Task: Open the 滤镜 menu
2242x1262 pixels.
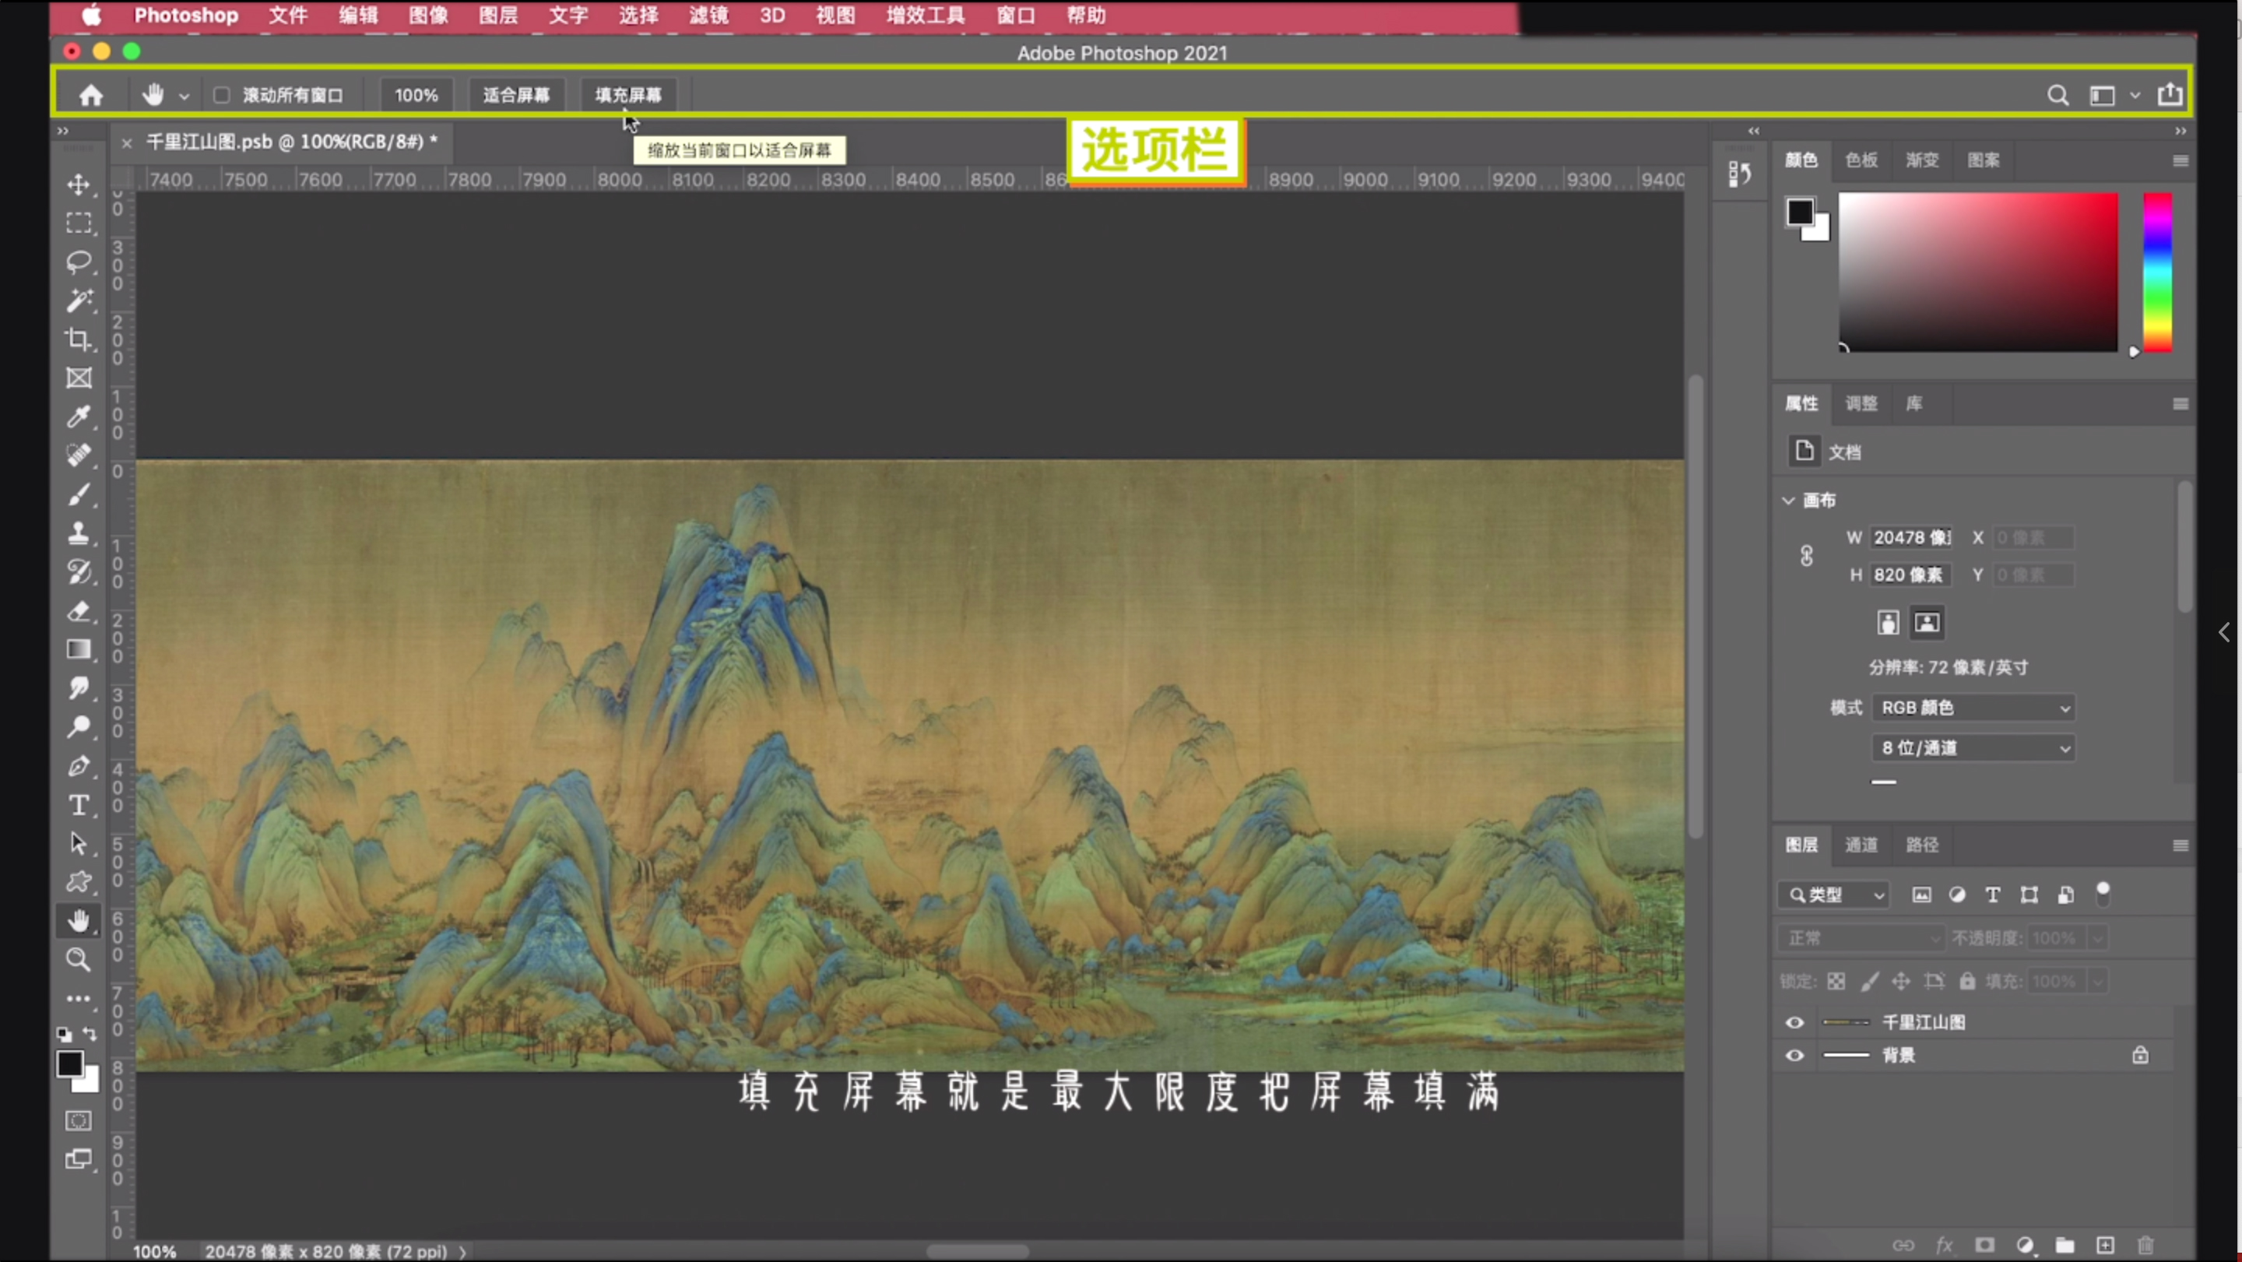Action: coord(708,16)
